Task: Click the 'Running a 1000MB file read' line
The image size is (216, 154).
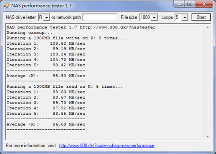Action: click(65, 87)
